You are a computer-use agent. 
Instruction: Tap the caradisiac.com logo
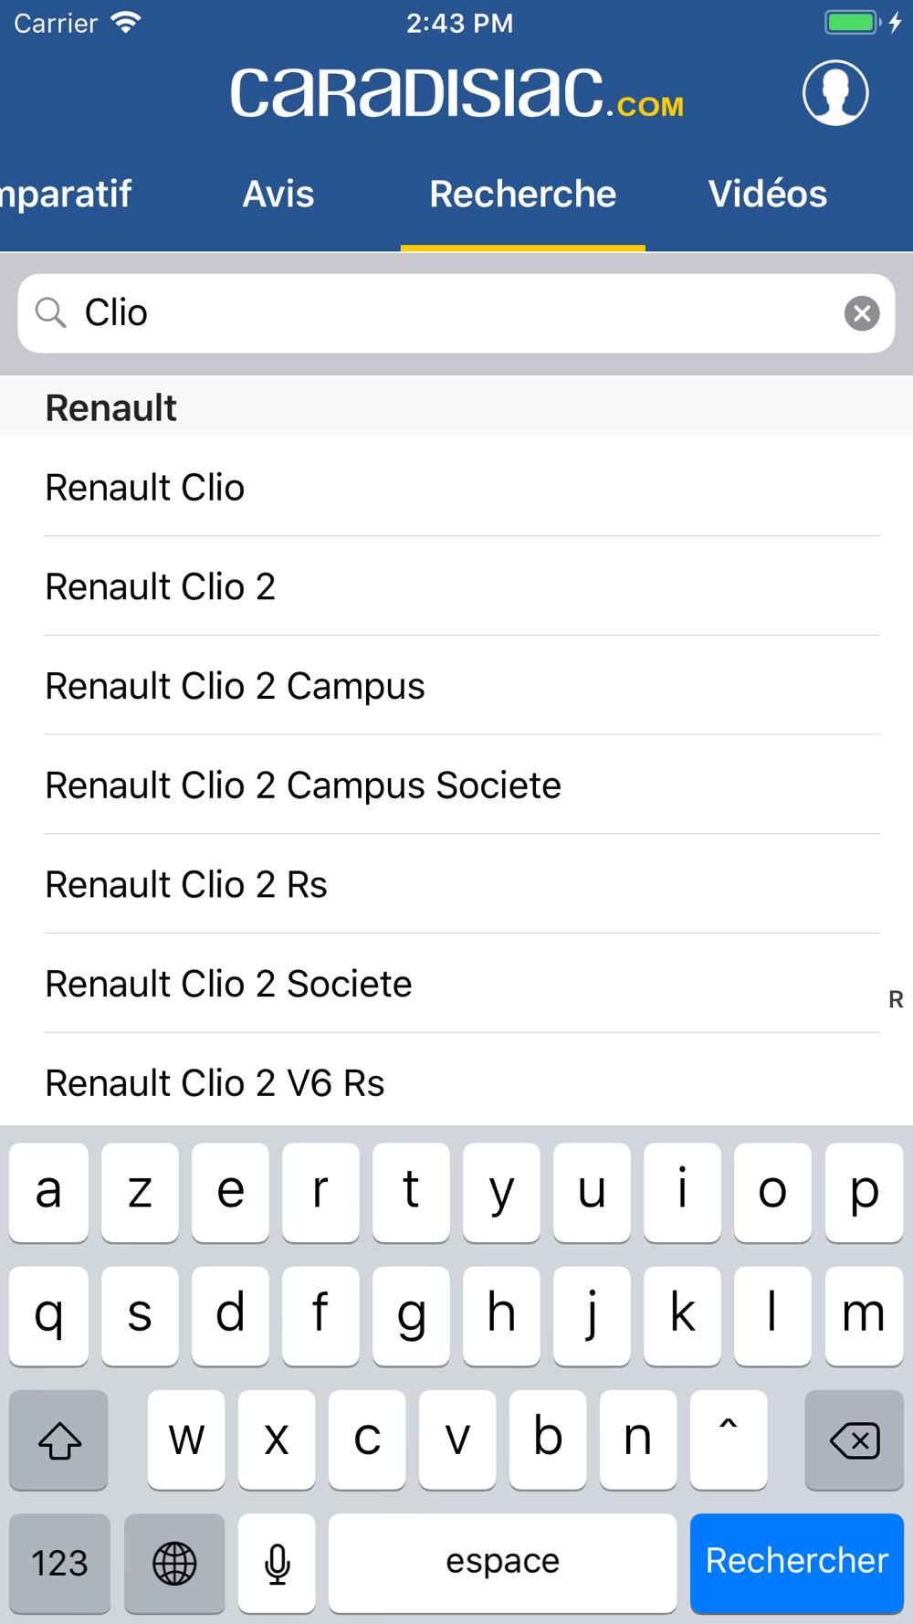pyautogui.click(x=456, y=93)
